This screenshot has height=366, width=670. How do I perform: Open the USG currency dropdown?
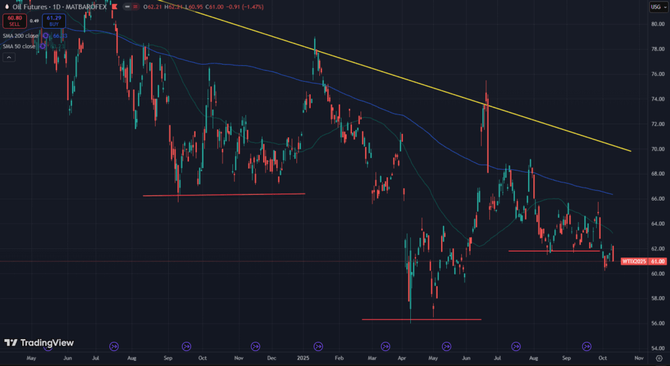tap(655, 7)
